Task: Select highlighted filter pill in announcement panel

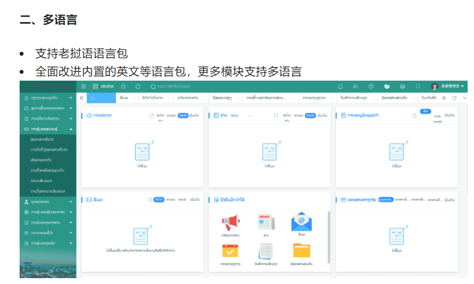Action: tap(183, 115)
